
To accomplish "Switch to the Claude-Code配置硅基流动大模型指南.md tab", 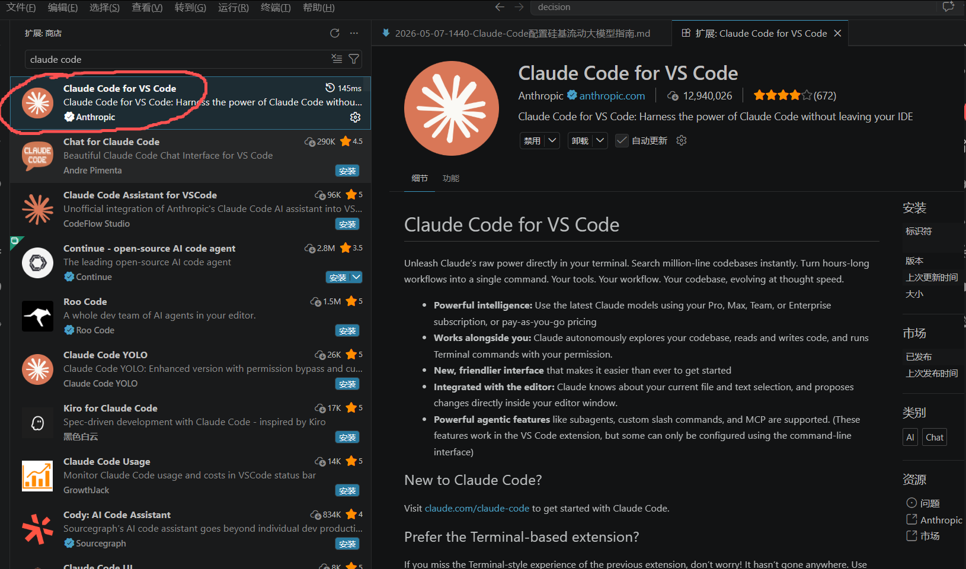I will pyautogui.click(x=522, y=33).
